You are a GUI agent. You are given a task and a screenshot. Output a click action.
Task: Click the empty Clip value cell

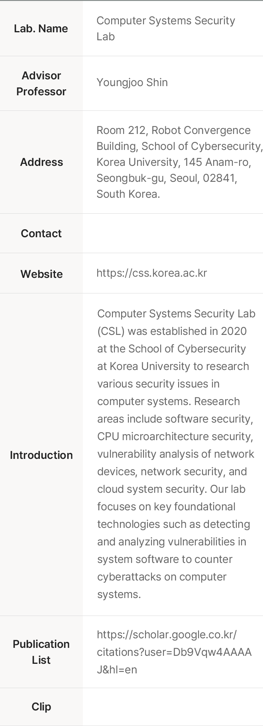(x=173, y=706)
